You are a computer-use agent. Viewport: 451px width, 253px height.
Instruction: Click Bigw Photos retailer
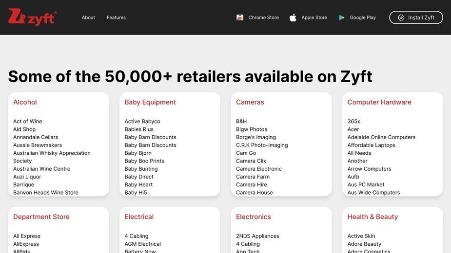[x=252, y=129]
